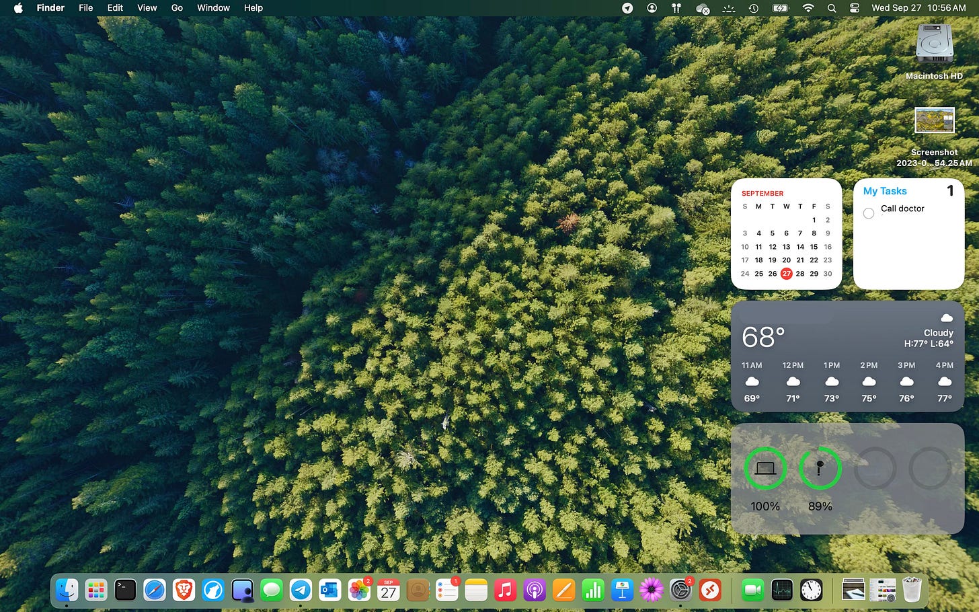Open the Apple menu
Viewport: 979px width, 612px height.
click(18, 8)
